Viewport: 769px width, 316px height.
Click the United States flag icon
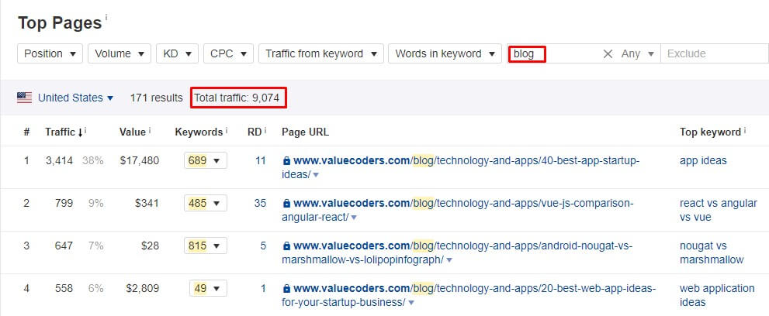(x=25, y=98)
